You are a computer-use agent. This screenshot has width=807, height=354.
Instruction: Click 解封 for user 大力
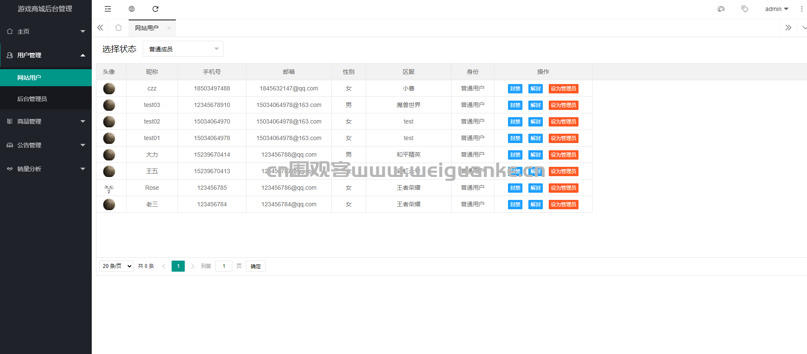(x=536, y=155)
